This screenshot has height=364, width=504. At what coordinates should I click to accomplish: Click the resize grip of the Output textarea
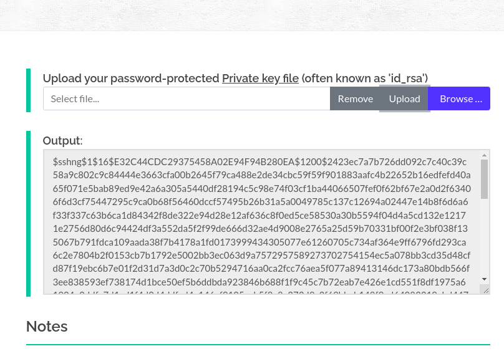(485, 289)
